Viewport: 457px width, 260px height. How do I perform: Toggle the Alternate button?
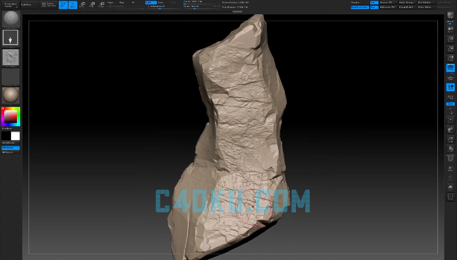tap(11, 148)
